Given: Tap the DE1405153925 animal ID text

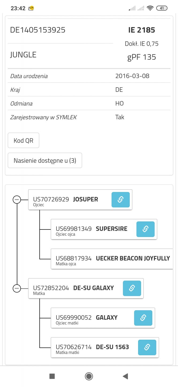Looking at the screenshot, I should (38, 30).
